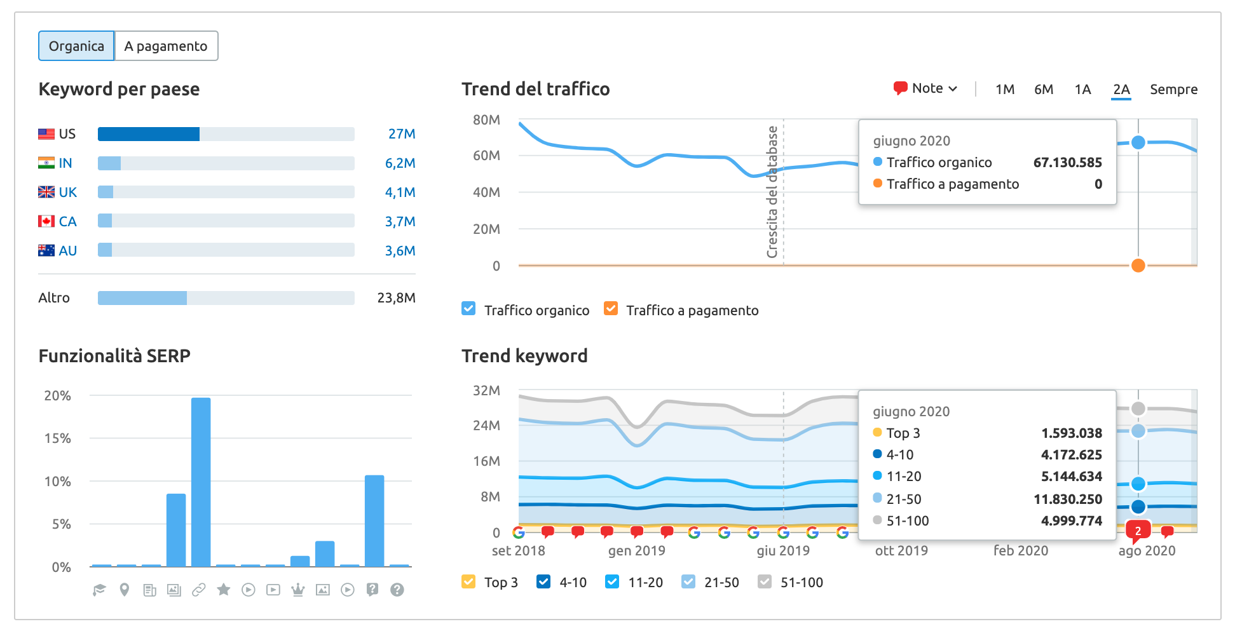Open the Note dropdown menu
This screenshot has height=638, width=1242.
coord(926,89)
